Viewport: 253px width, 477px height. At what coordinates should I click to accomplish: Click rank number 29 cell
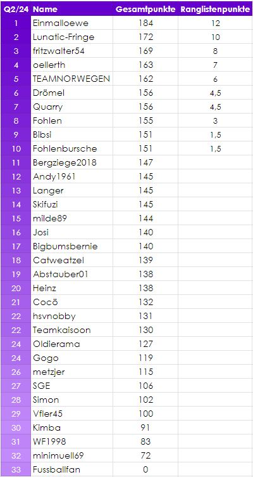pyautogui.click(x=16, y=414)
